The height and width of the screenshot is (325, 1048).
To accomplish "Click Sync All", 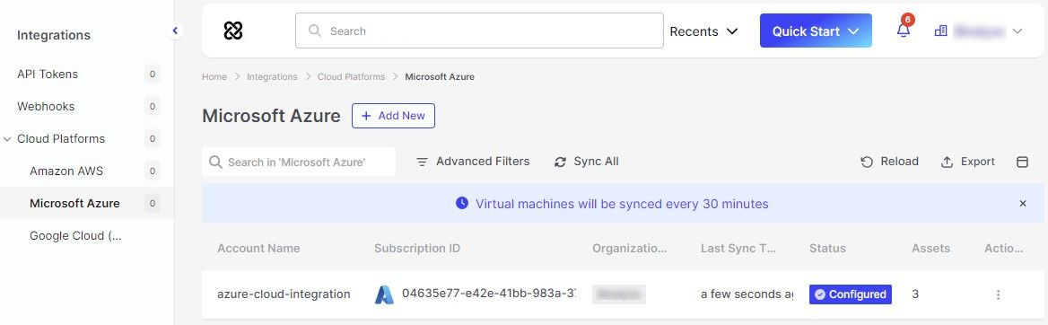I will coord(586,162).
